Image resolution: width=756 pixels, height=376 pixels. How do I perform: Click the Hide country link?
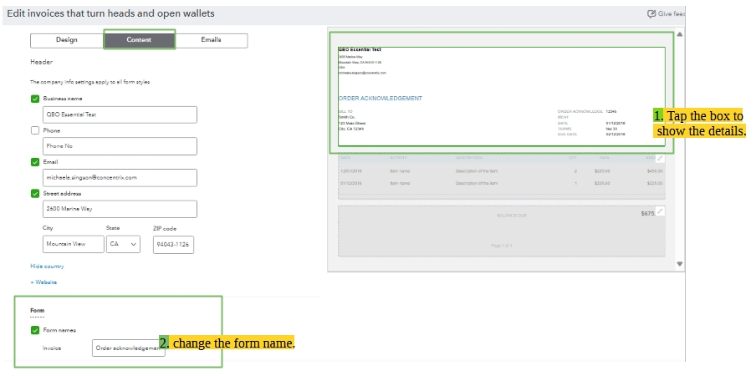pos(47,267)
